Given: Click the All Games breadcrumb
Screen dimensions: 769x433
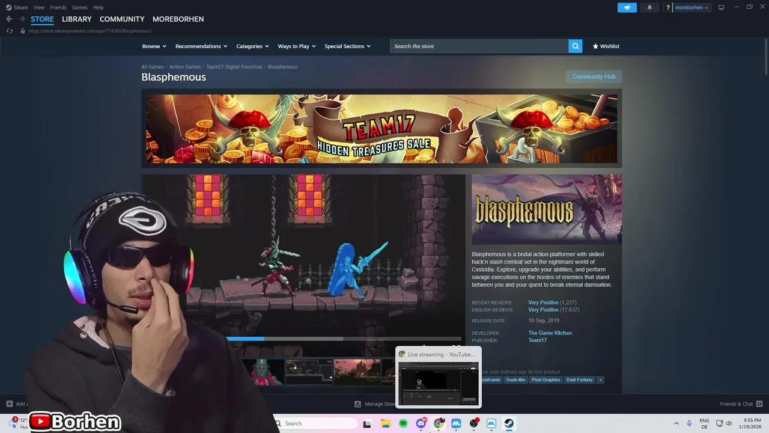Looking at the screenshot, I should click(153, 67).
